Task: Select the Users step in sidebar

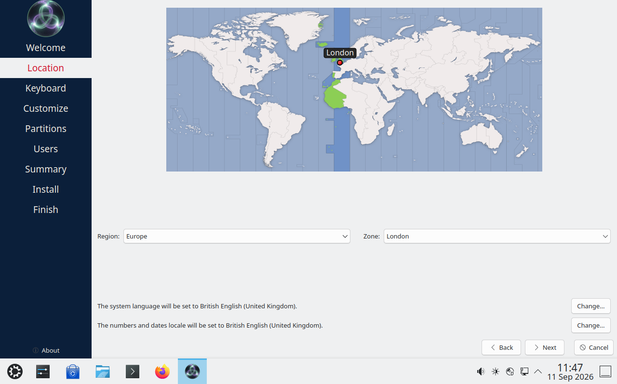Action: (x=46, y=149)
